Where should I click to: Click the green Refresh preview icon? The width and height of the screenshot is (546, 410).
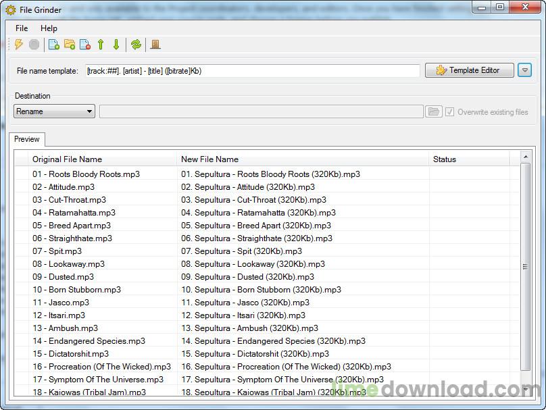click(136, 44)
